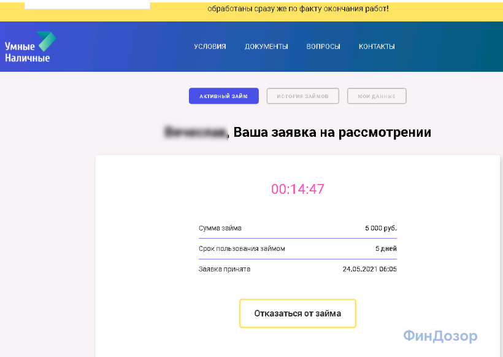The image size is (503, 357).
Task: Click the heading Ваша заявка на рассмотрении
Action: coord(332,132)
